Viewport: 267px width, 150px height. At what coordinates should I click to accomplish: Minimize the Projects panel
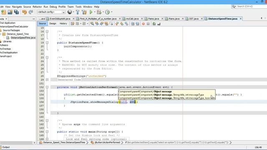coord(34,19)
